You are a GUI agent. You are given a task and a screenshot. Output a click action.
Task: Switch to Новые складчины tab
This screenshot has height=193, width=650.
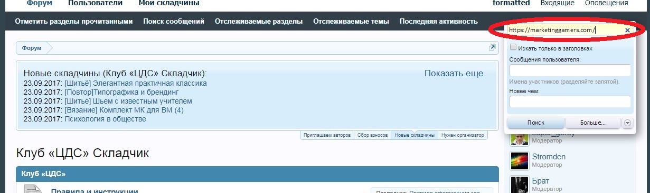[x=415, y=135]
